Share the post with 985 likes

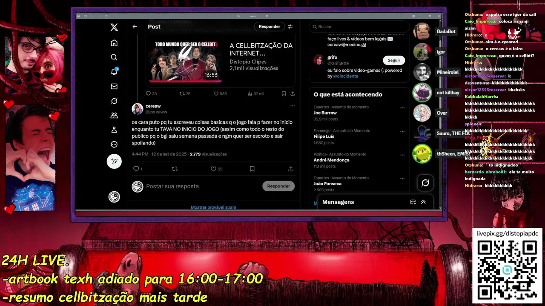tap(293, 93)
